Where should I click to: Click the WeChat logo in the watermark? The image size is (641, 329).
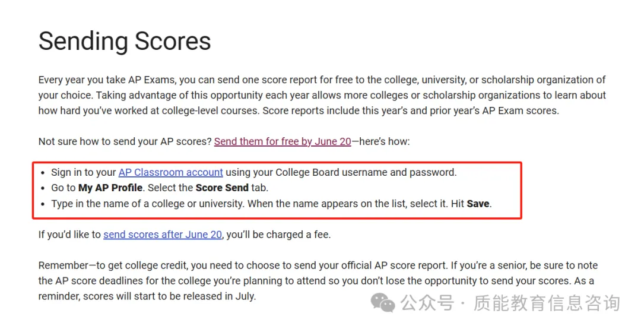(383, 303)
